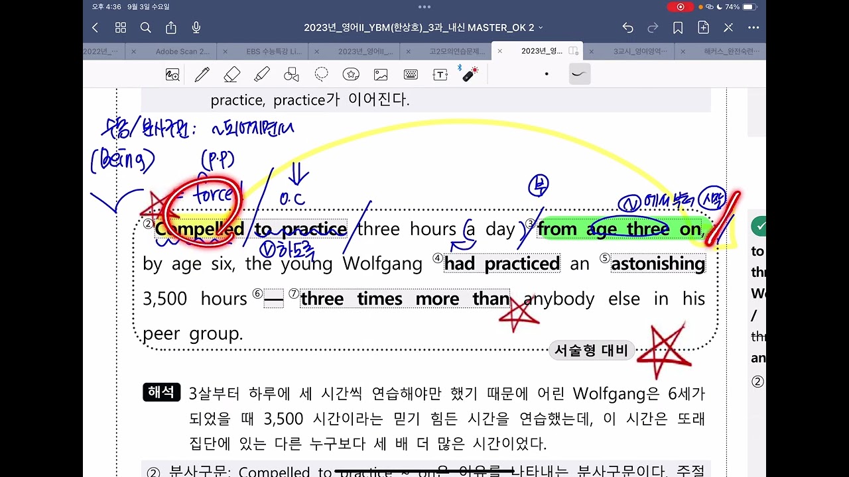Screen dimensions: 849x477
Task: Open search in the document
Action: point(146,27)
